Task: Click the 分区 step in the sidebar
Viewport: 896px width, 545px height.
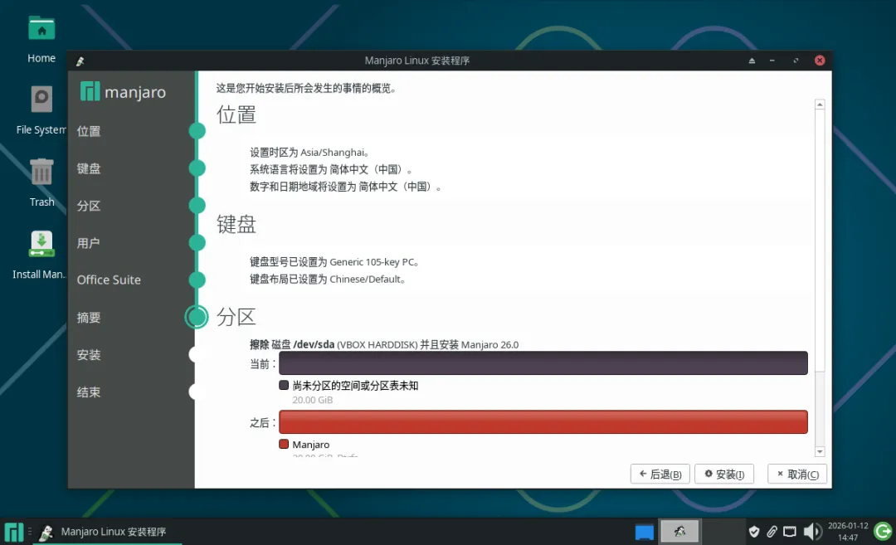Action: tap(89, 206)
